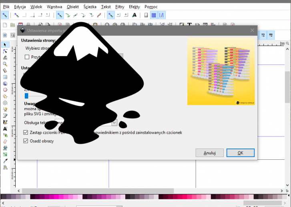Click the OK button in import dialog
This screenshot has height=207, width=291.
[240, 153]
